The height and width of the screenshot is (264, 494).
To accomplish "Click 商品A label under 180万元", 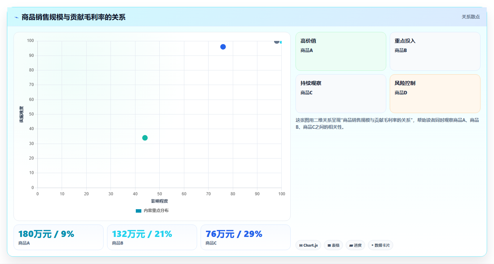I will [24, 243].
